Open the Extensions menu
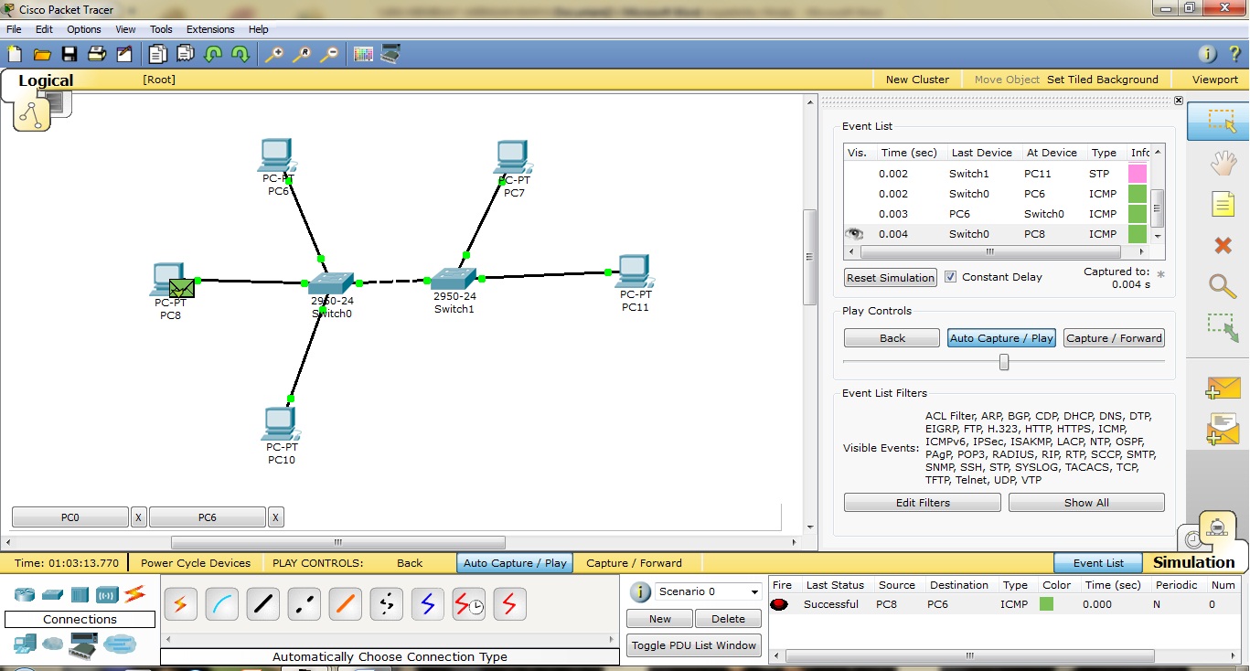Viewport: 1250px width, 671px height. pos(209,28)
